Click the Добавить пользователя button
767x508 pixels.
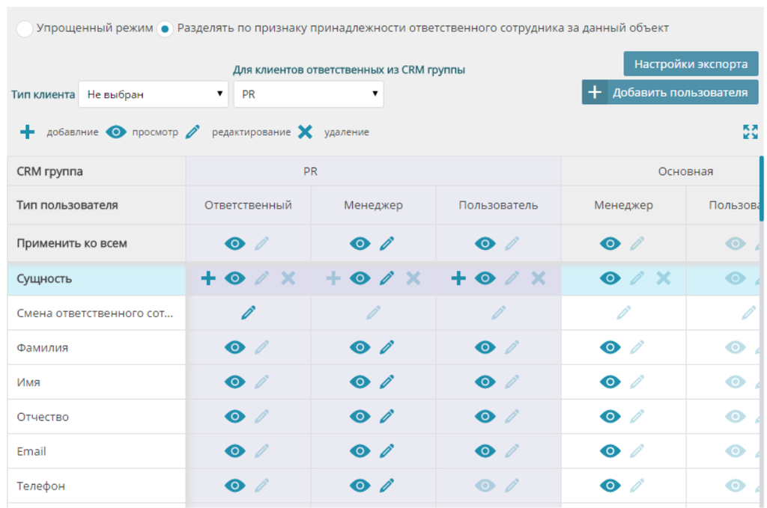pos(670,92)
